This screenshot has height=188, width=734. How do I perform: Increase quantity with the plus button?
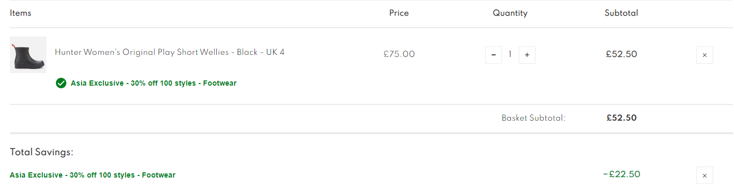(527, 55)
